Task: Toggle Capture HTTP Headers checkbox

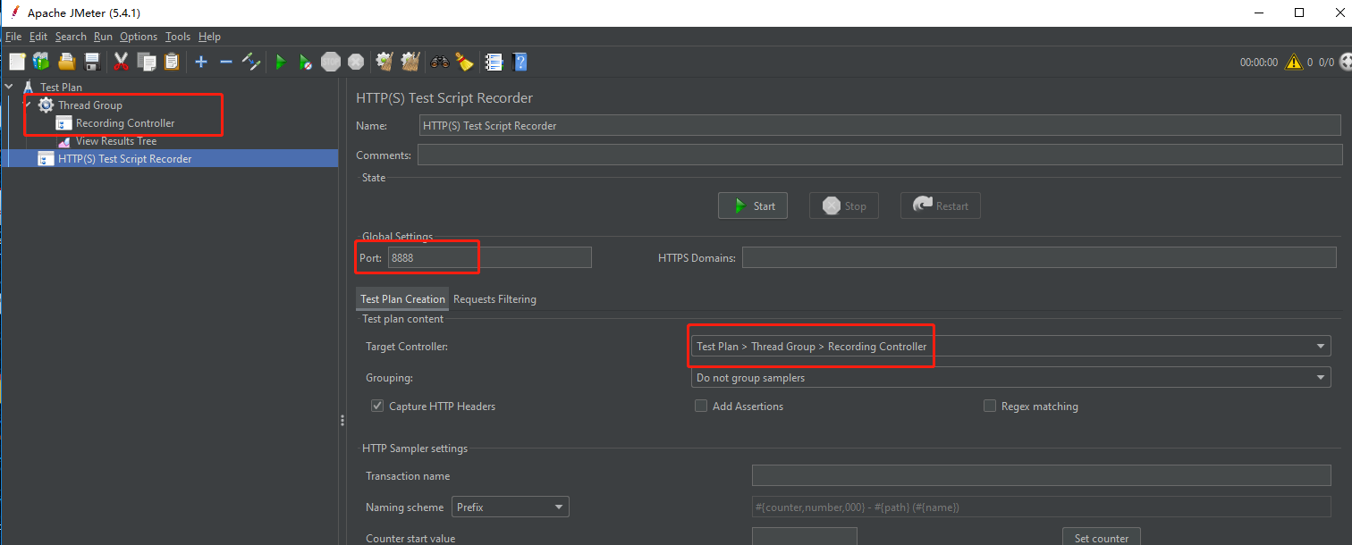Action: coord(377,406)
